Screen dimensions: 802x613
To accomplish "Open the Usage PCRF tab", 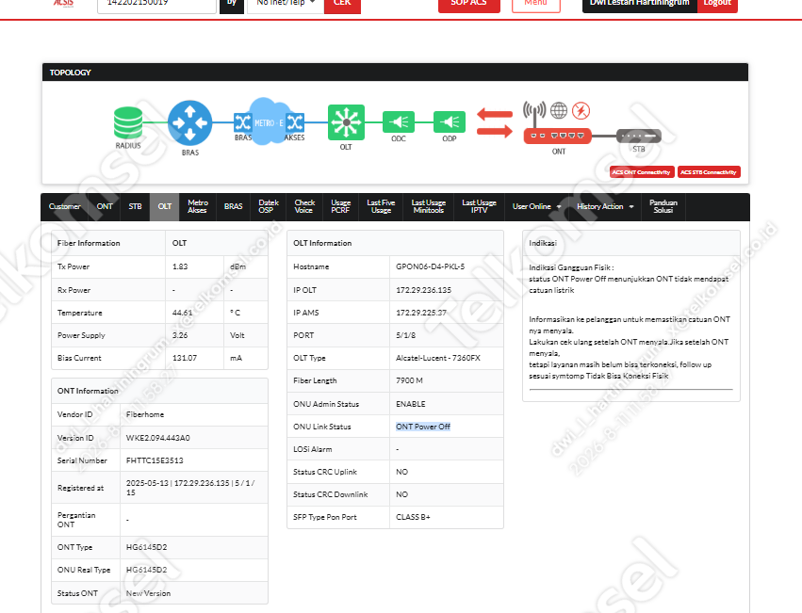I will click(x=340, y=206).
